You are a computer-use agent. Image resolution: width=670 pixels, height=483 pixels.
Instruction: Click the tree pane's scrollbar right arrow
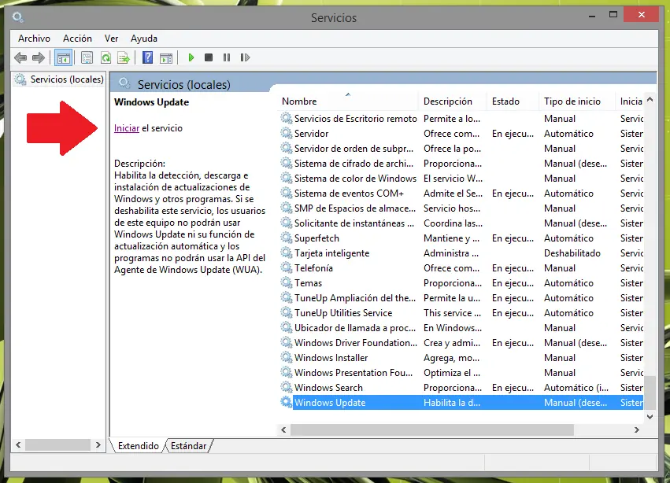click(98, 445)
